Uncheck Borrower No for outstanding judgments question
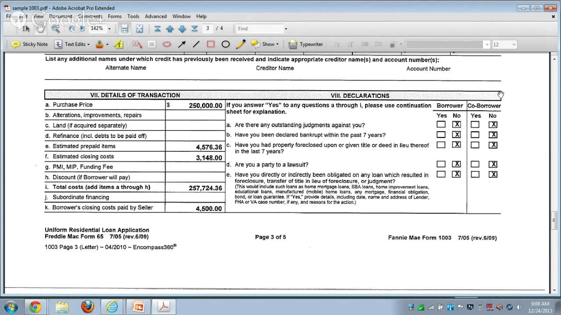This screenshot has height=315, width=561. click(456, 125)
